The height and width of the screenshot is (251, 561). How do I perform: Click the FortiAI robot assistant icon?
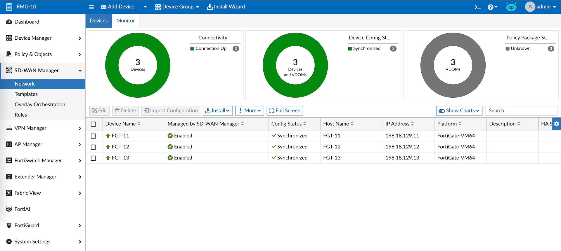[511, 7]
